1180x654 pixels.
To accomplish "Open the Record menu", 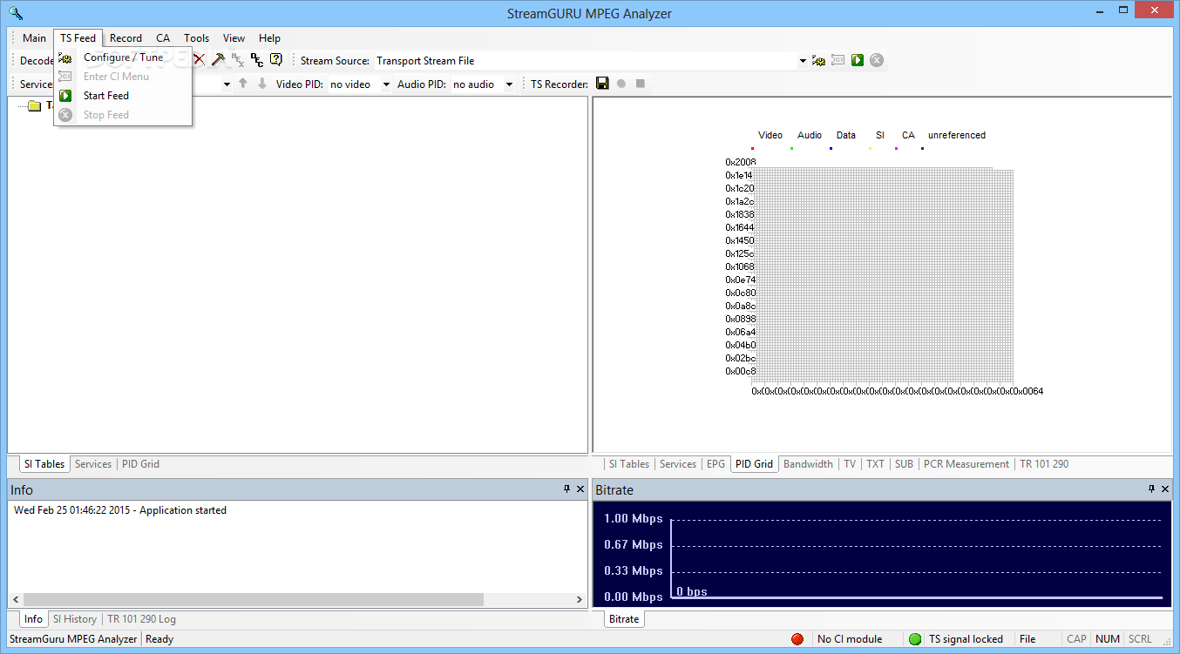I will 125,37.
